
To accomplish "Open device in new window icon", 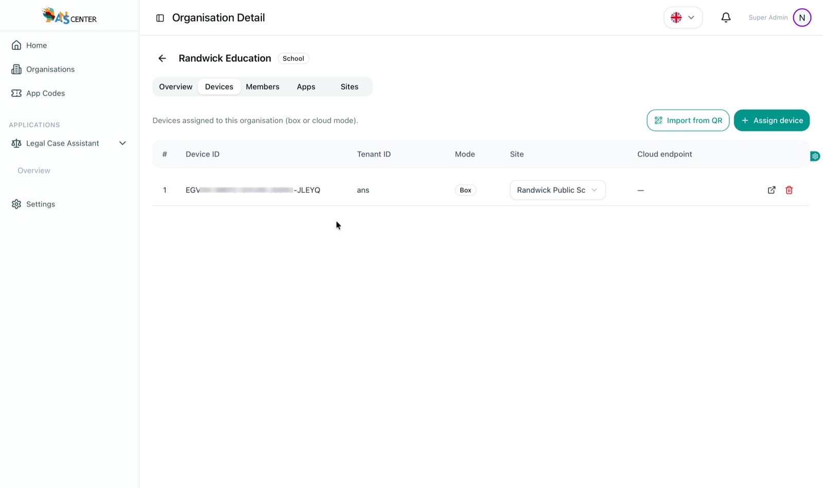I will point(772,190).
